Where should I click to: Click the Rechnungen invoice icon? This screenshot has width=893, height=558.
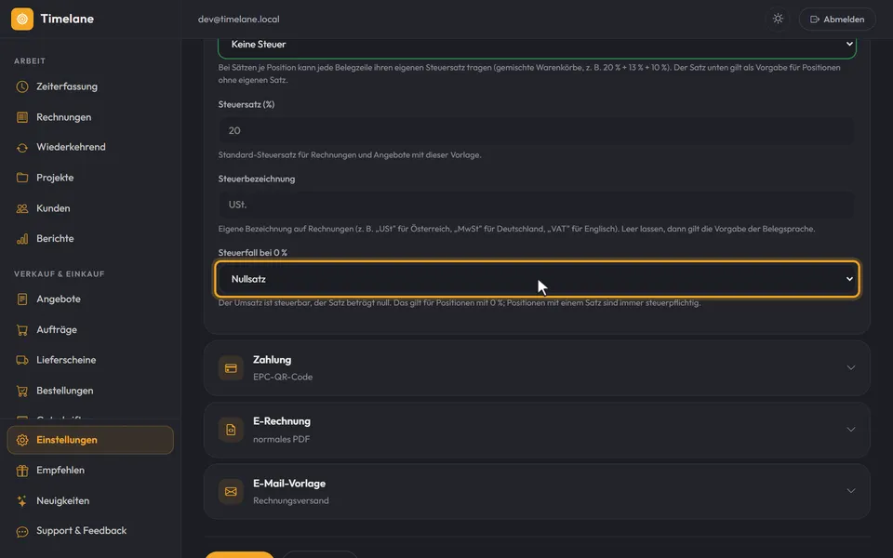click(x=22, y=117)
